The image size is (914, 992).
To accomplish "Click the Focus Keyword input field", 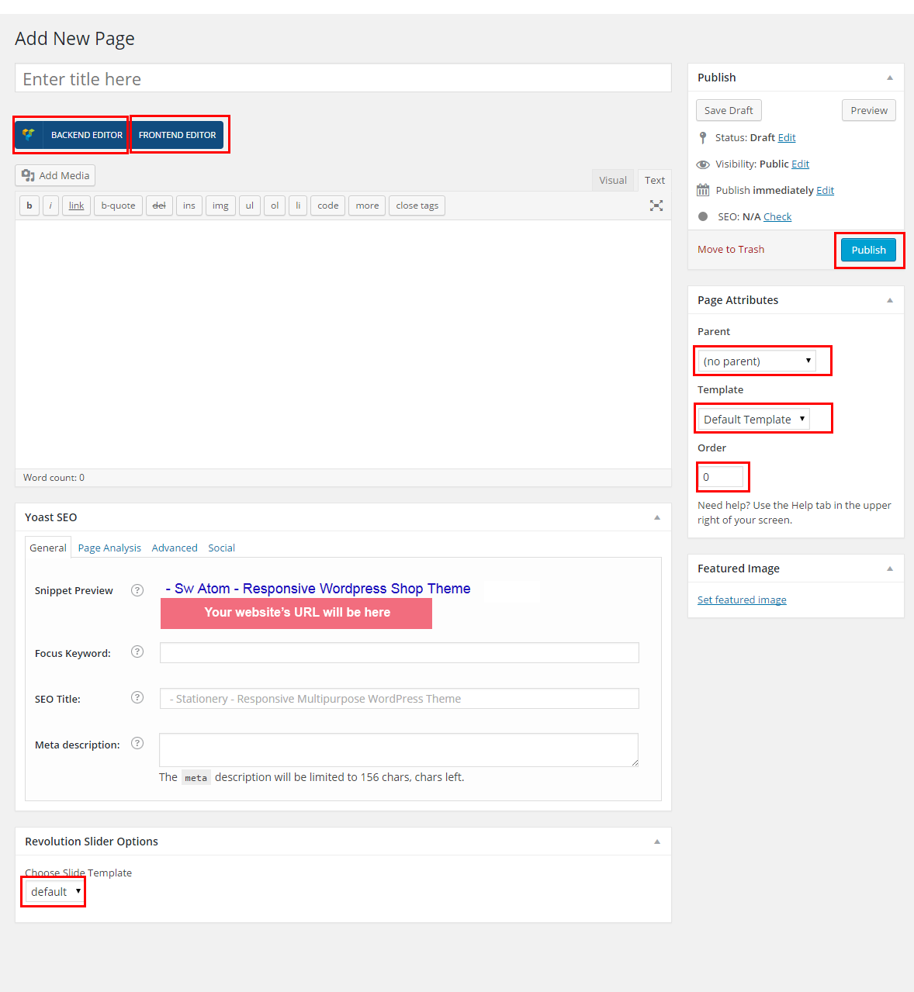I will [x=400, y=652].
